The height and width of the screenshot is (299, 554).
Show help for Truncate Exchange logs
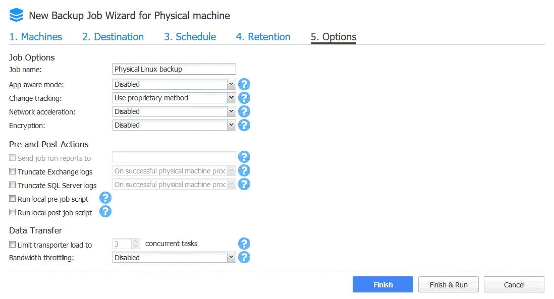click(x=244, y=171)
